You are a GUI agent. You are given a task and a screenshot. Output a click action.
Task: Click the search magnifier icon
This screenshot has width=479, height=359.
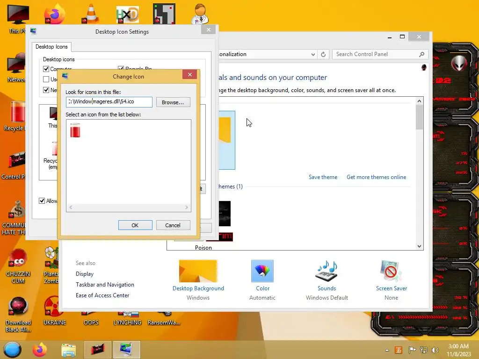[x=422, y=54]
